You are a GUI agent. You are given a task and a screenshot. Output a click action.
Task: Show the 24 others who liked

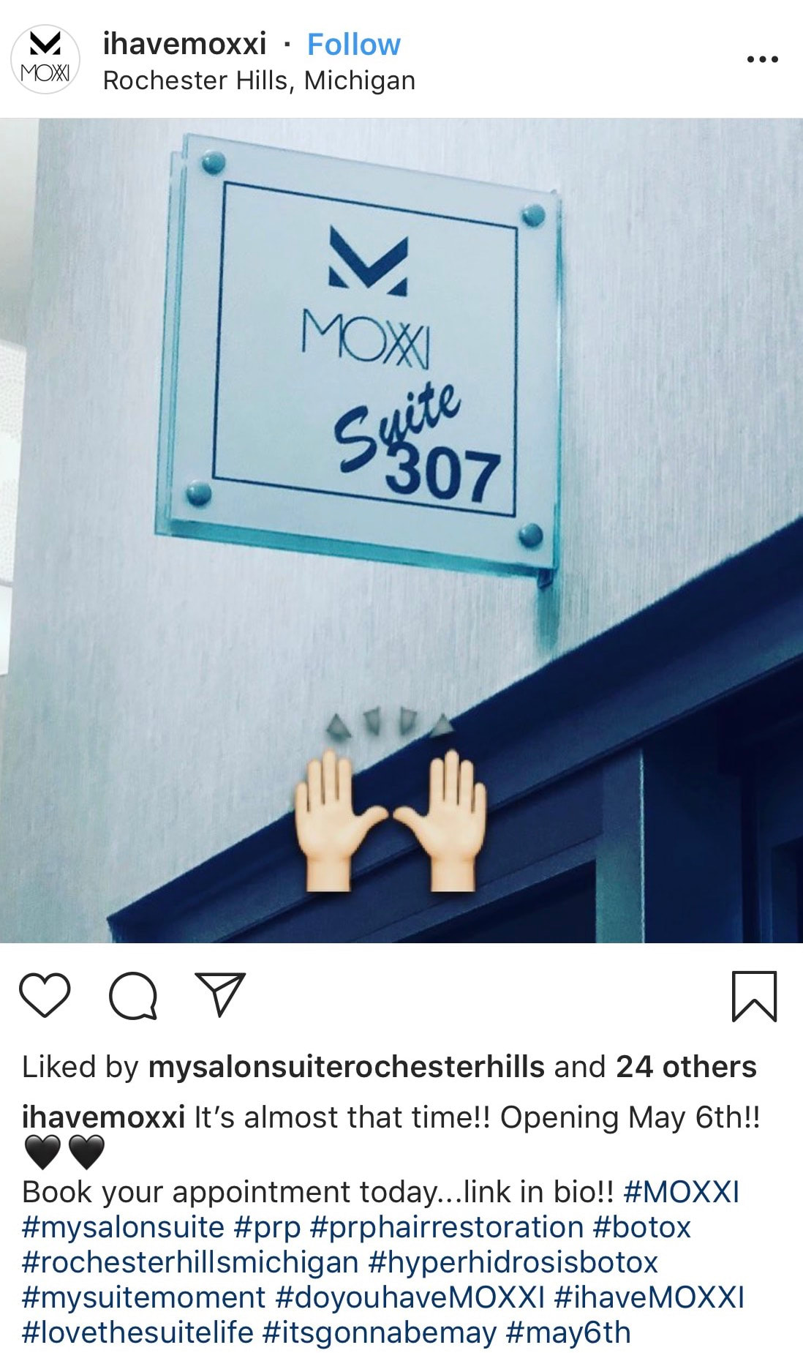coord(686,1067)
